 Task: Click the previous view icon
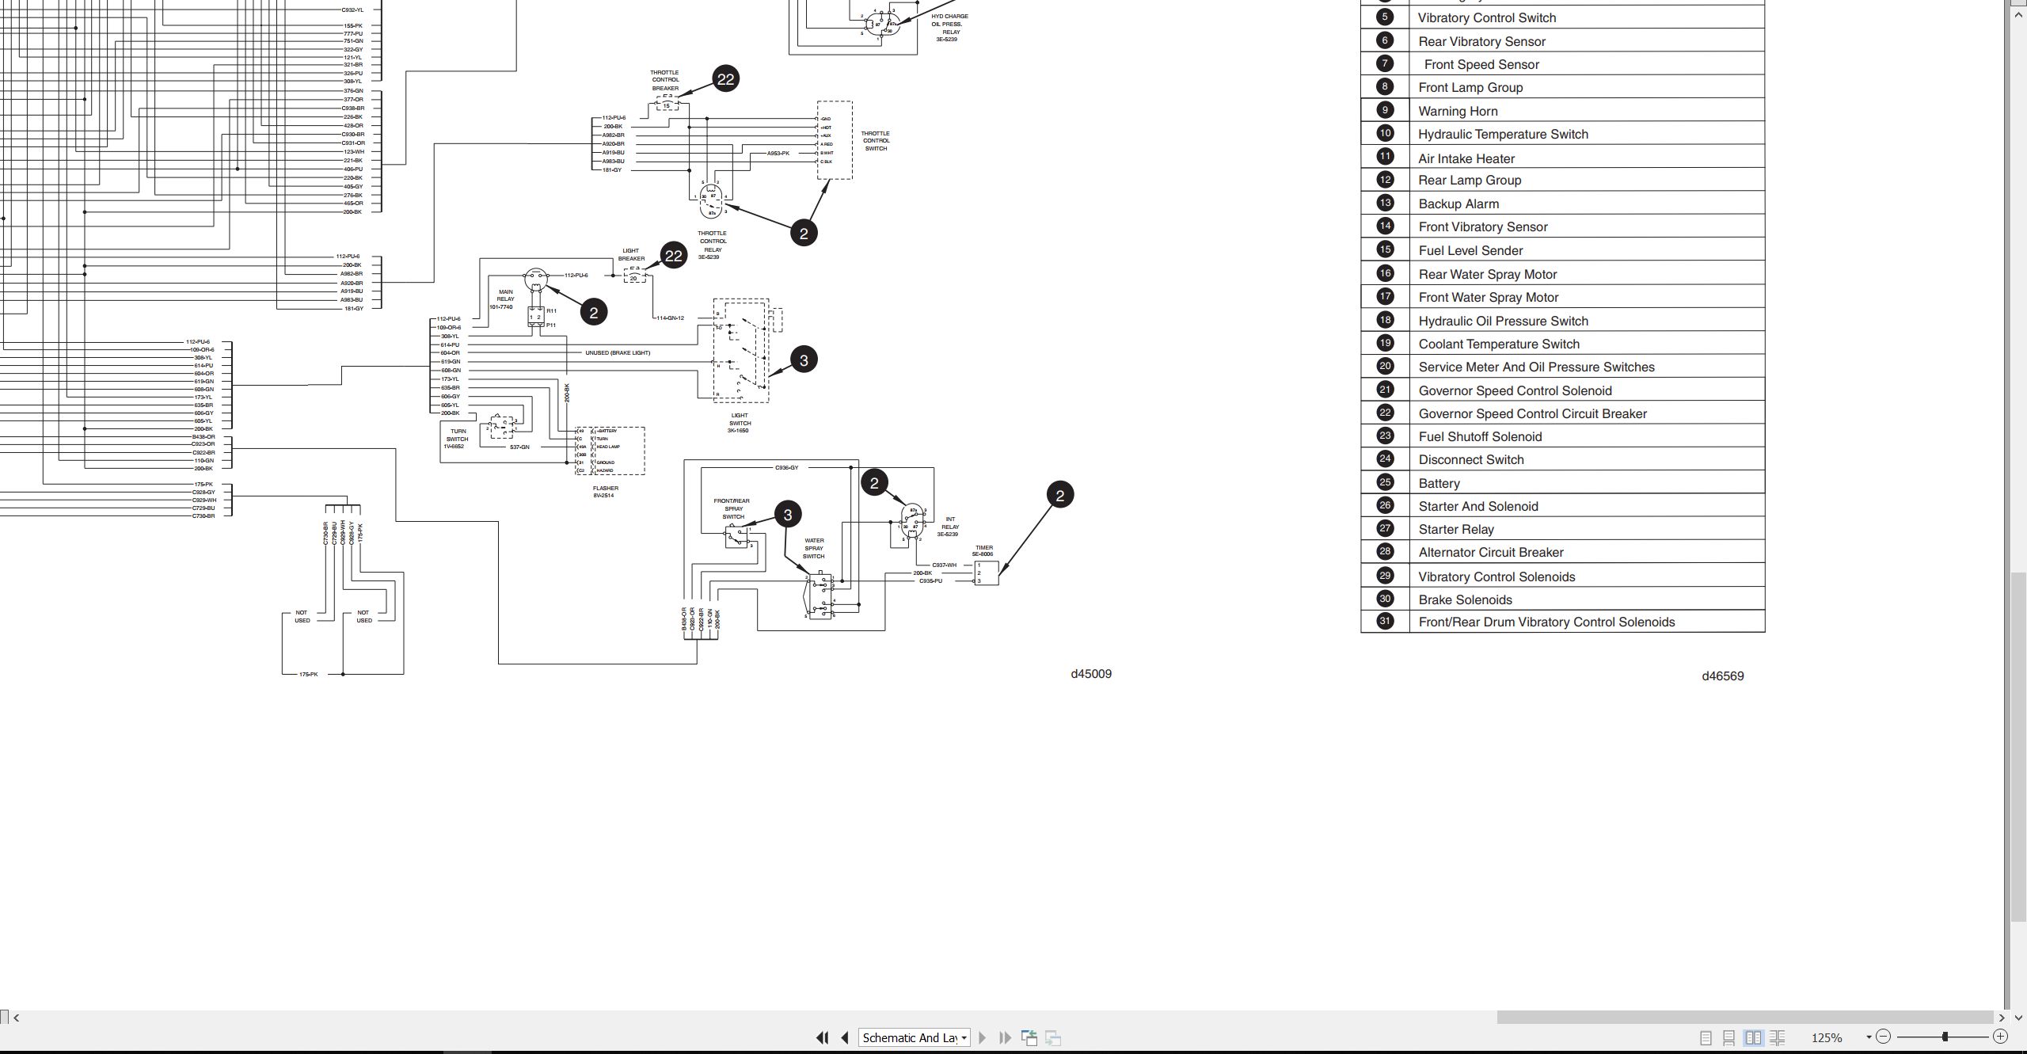[x=1029, y=1037]
